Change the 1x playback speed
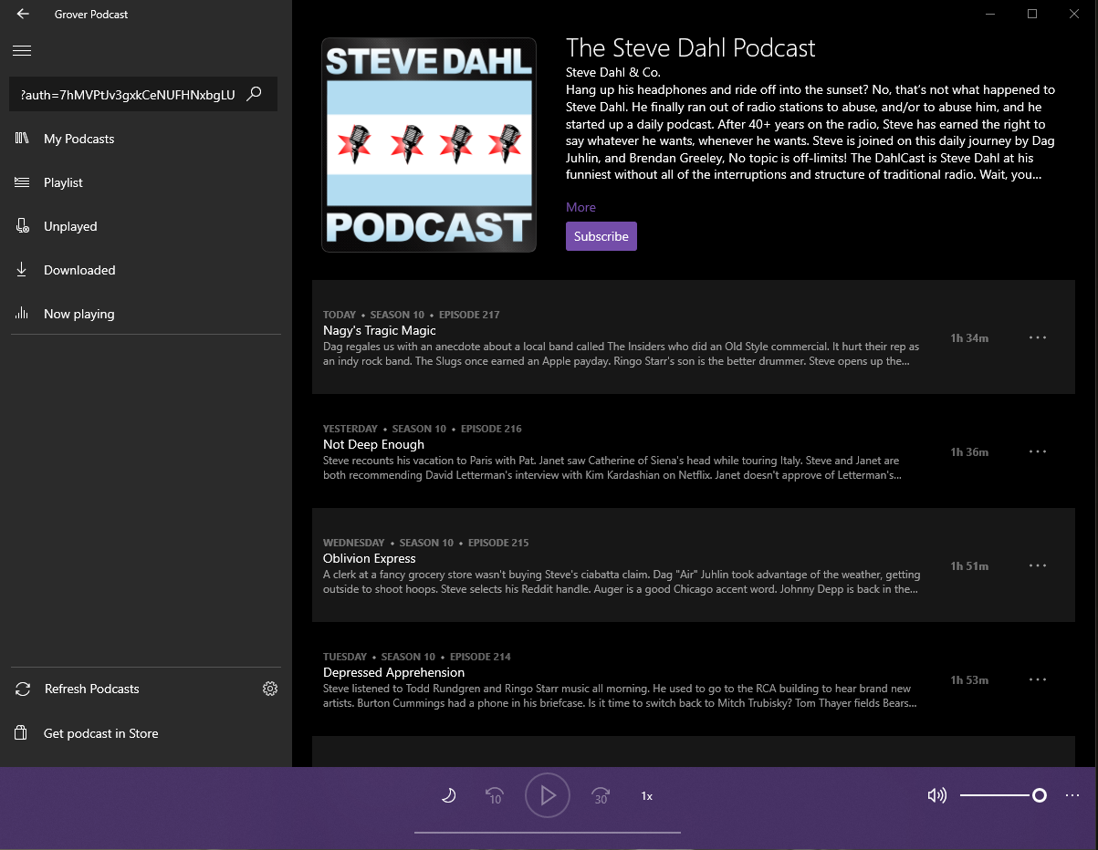 pos(646,796)
